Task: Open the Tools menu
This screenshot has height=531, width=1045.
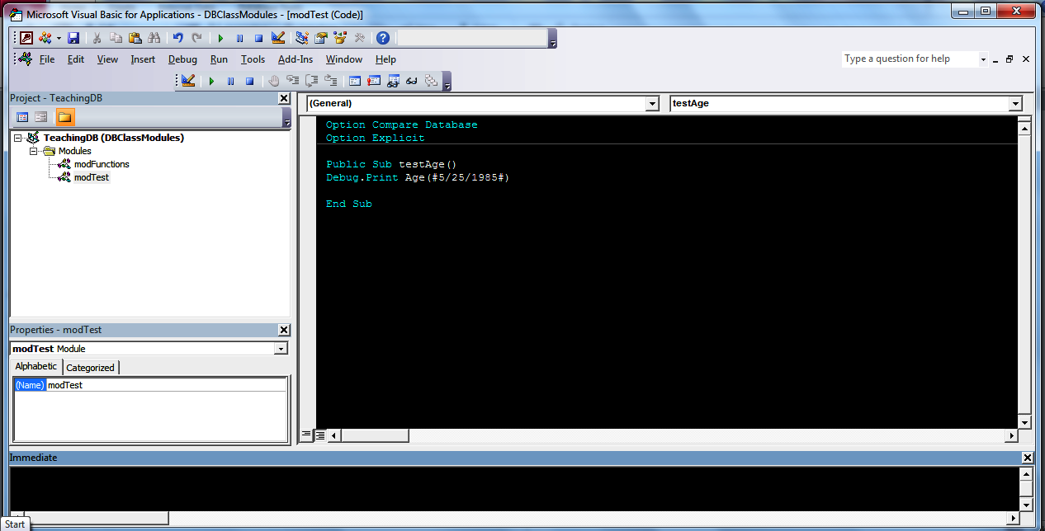Action: point(253,59)
